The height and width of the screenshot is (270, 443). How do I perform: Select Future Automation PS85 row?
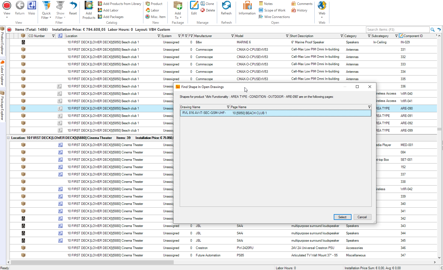223,255
